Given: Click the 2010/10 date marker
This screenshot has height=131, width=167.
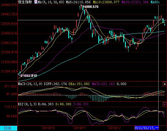Looking at the screenshot, I should pyautogui.click(x=49, y=128).
